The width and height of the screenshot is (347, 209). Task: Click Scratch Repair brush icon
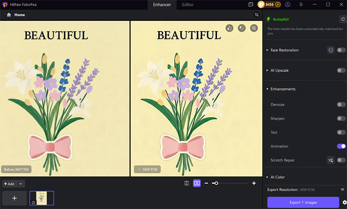click(x=331, y=160)
